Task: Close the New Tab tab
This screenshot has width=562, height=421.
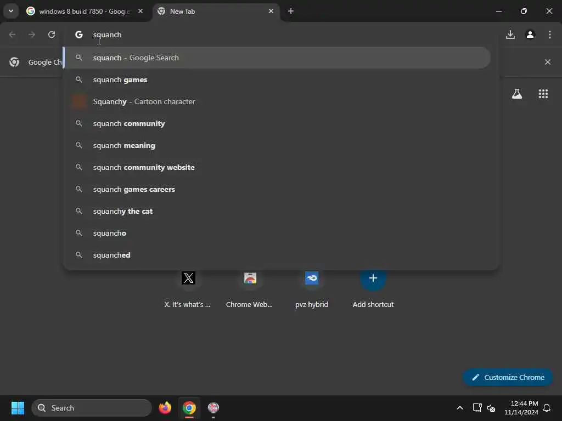Action: (x=271, y=11)
